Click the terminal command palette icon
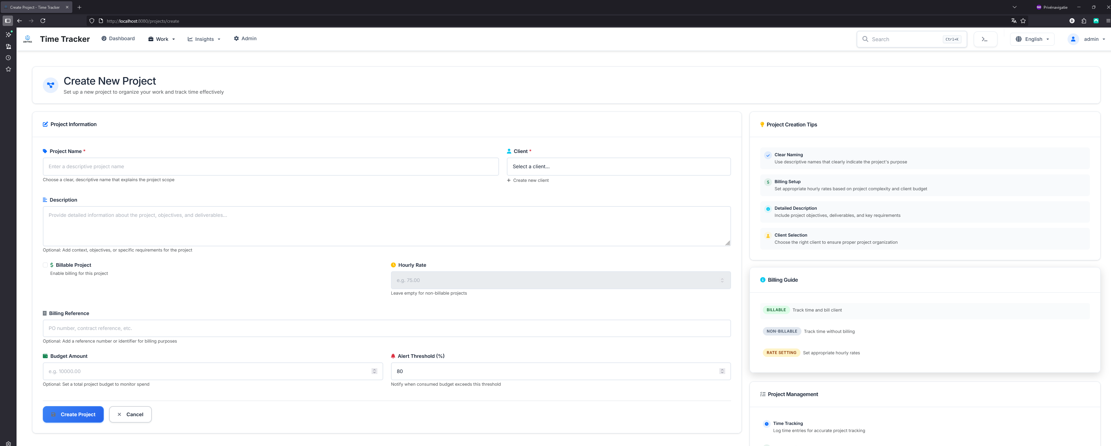This screenshot has width=1111, height=446. (985, 39)
